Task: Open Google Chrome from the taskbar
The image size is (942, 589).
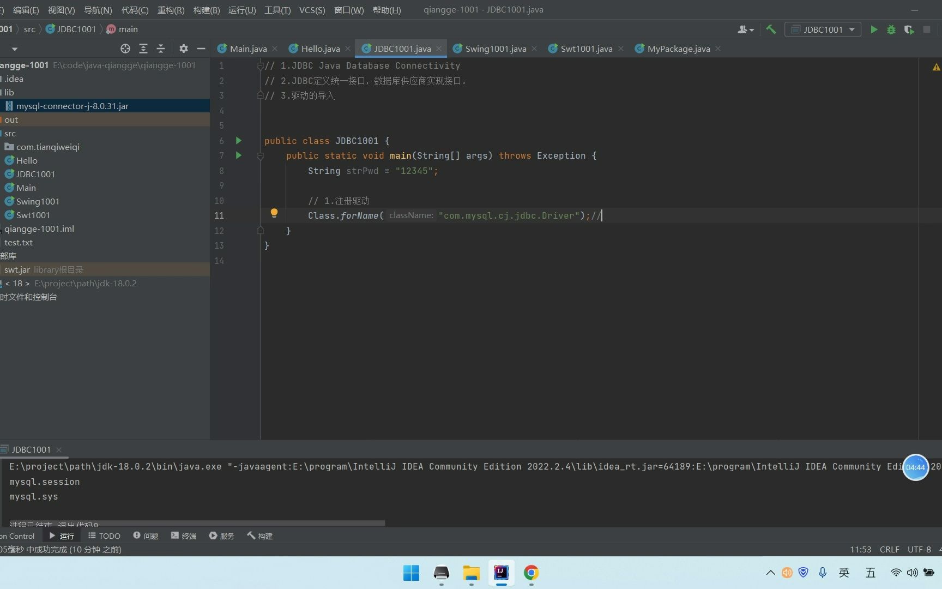Action: tap(531, 573)
